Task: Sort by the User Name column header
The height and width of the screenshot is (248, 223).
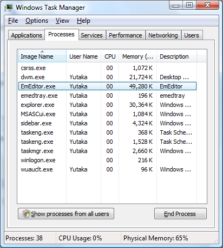Action: (x=83, y=56)
